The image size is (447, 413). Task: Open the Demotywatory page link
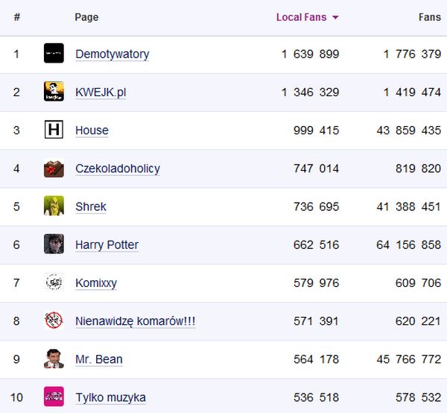pyautogui.click(x=112, y=54)
